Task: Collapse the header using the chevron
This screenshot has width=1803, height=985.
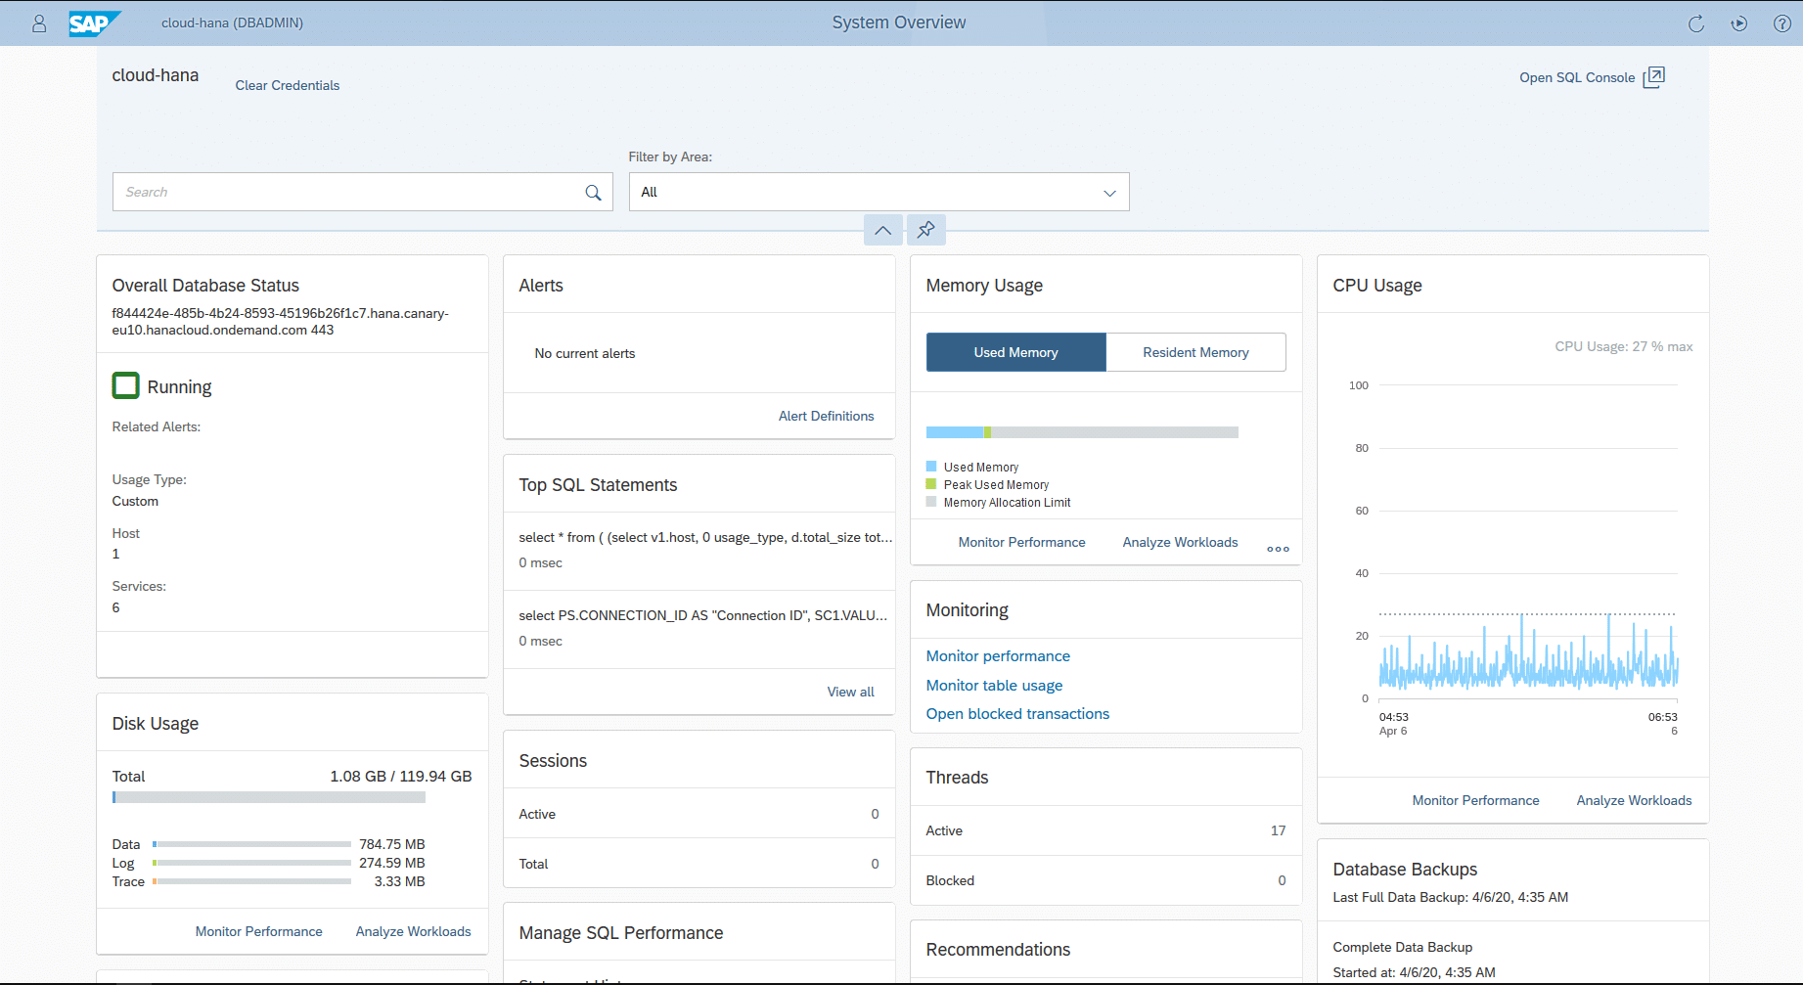Action: click(x=882, y=230)
